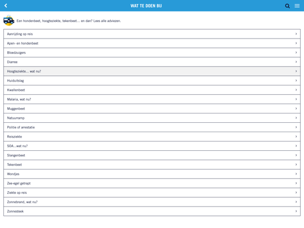Open the 'Diarree' advice

pyautogui.click(x=152, y=62)
